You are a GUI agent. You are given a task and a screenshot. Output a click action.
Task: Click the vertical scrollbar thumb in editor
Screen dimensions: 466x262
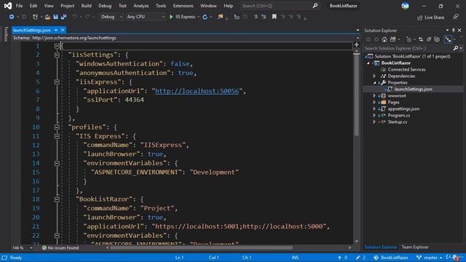coord(357,94)
